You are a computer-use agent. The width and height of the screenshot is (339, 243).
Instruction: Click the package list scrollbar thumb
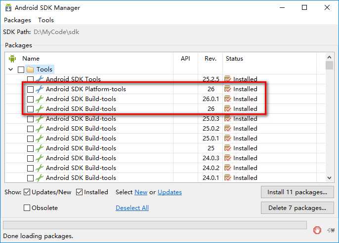tap(329, 66)
